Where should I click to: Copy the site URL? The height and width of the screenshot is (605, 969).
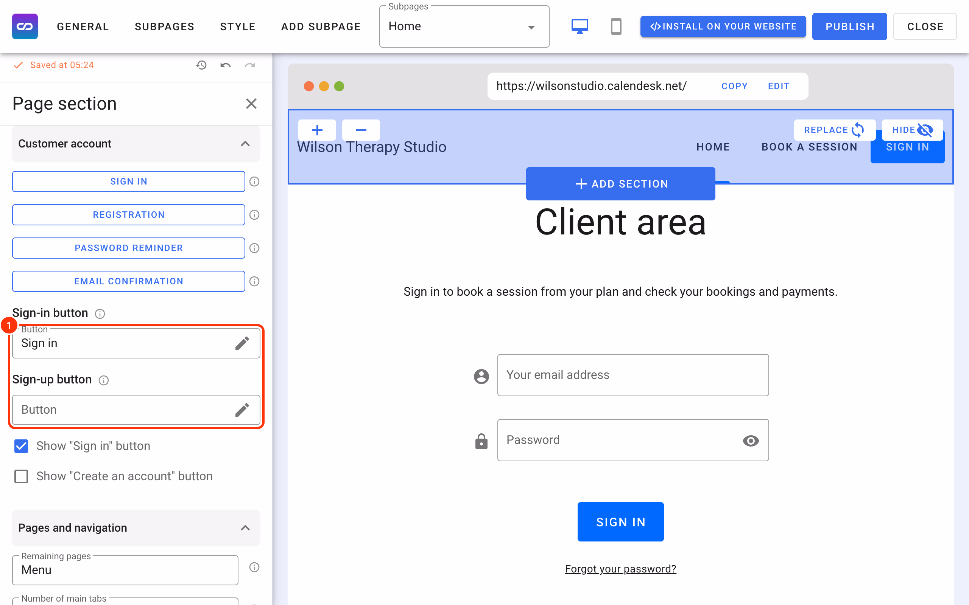pos(734,86)
